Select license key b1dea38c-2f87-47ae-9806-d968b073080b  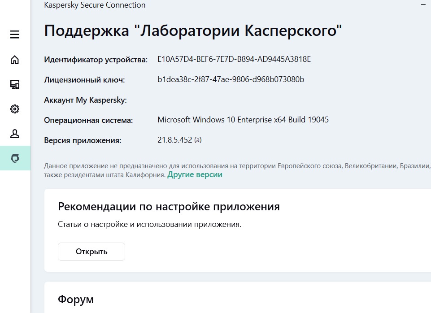point(231,79)
